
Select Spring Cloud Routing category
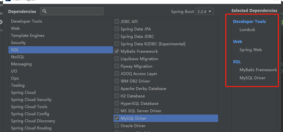61,128
